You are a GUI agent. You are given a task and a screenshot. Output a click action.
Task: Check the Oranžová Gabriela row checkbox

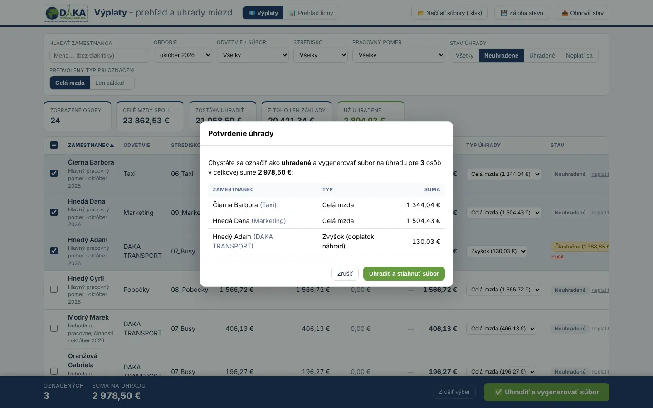click(54, 371)
